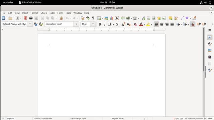This screenshot has height=120, width=214.
Task: Open the Format menu
Action: [x=34, y=13]
